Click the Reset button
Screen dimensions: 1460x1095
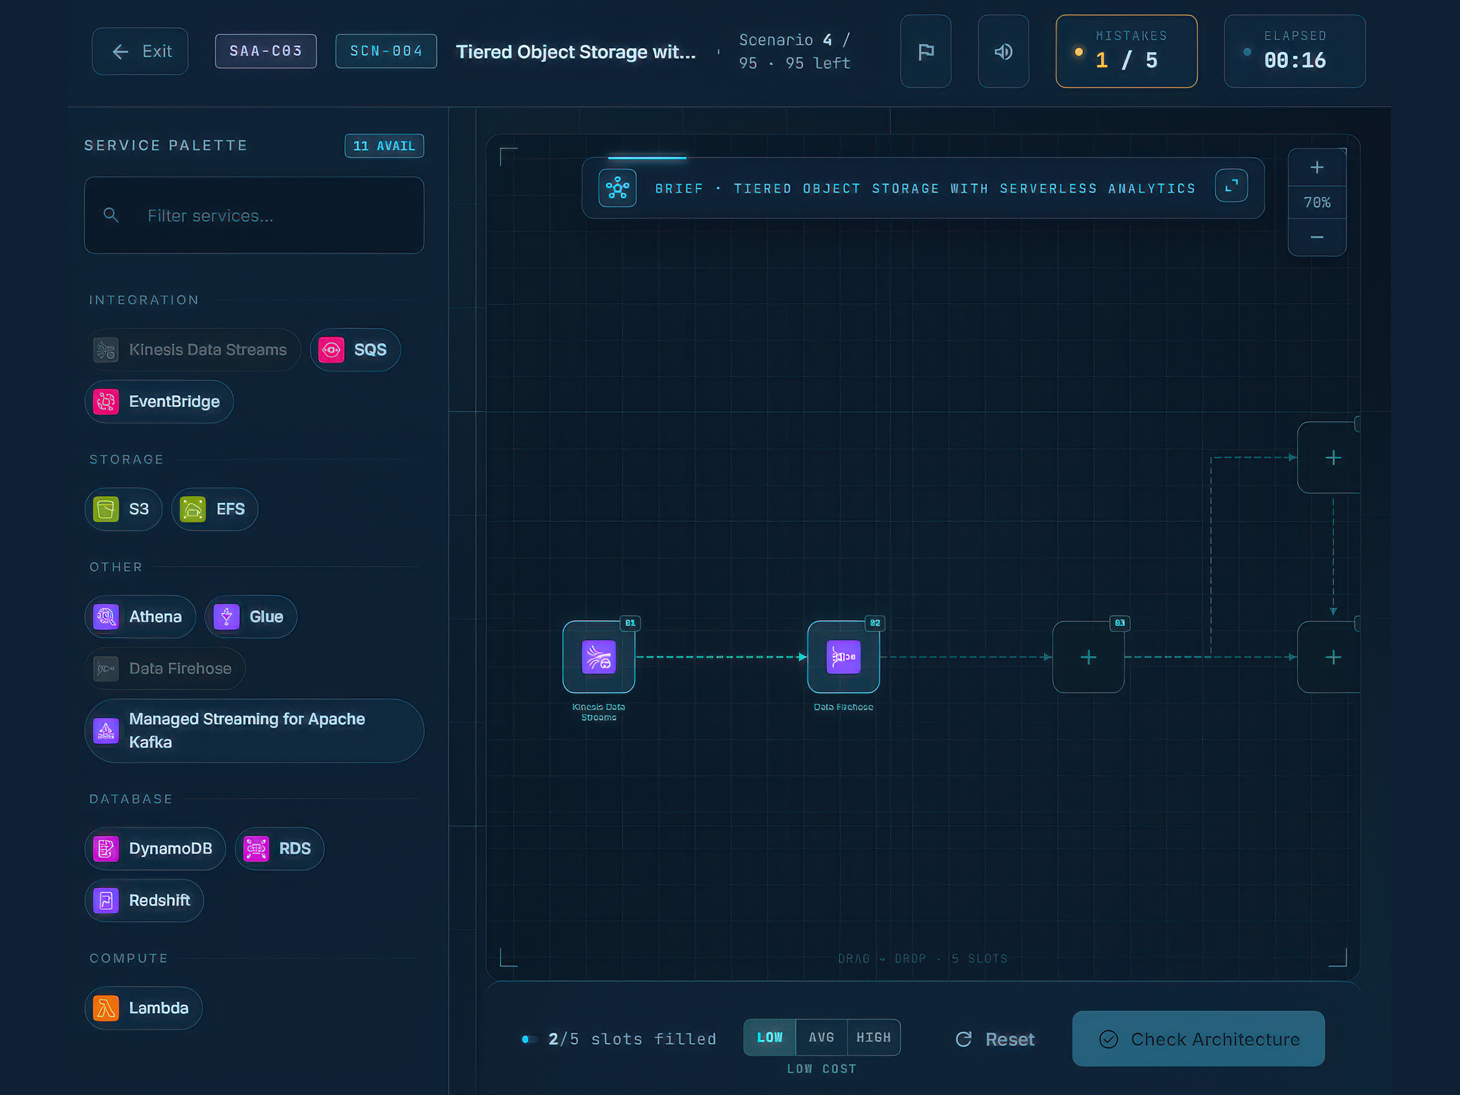(996, 1039)
